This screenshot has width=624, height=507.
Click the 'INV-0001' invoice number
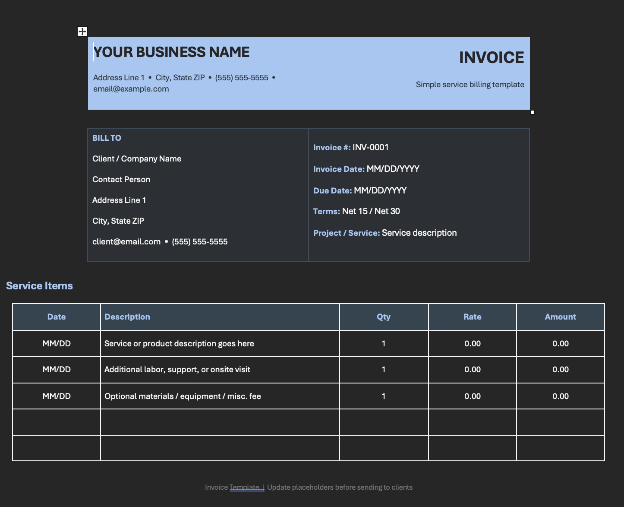(x=371, y=148)
